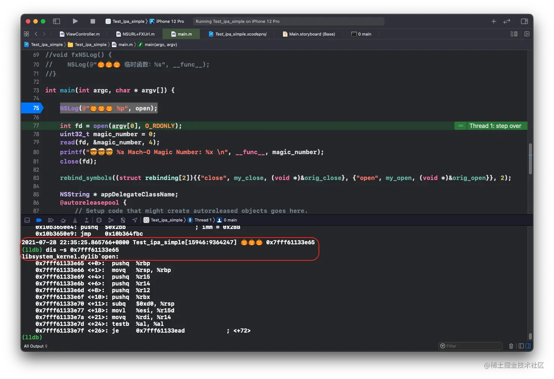Toggle the breakpoint on line 75
The width and height of the screenshot is (554, 379).
pyautogui.click(x=32, y=108)
